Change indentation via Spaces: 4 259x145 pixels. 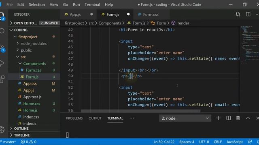point(187,142)
